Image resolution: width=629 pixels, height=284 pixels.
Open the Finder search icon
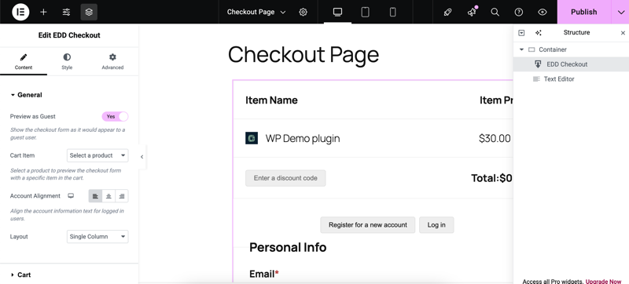pos(495,12)
